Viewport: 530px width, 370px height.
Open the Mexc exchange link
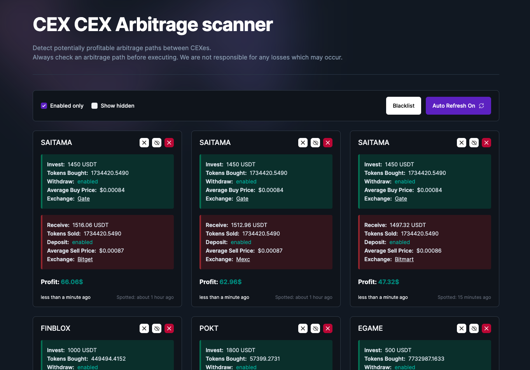click(243, 259)
